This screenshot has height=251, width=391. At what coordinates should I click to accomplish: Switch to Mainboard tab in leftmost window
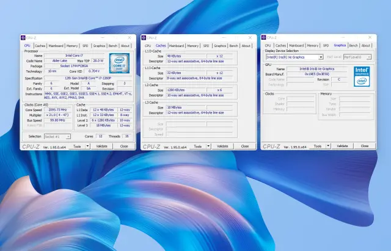(56, 45)
